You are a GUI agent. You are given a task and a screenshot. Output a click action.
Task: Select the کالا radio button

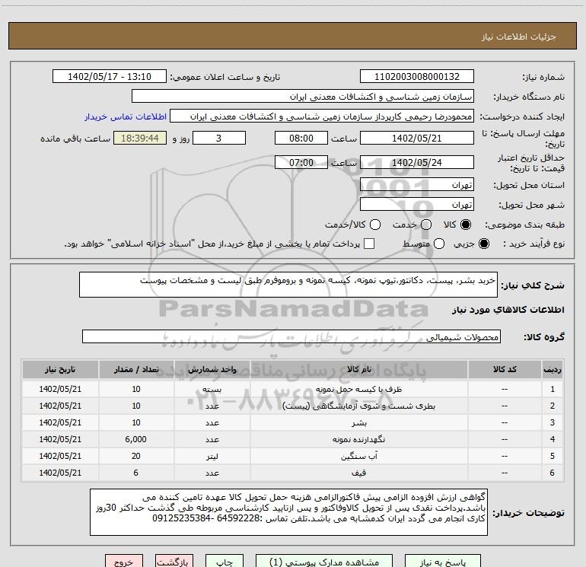pyautogui.click(x=466, y=225)
